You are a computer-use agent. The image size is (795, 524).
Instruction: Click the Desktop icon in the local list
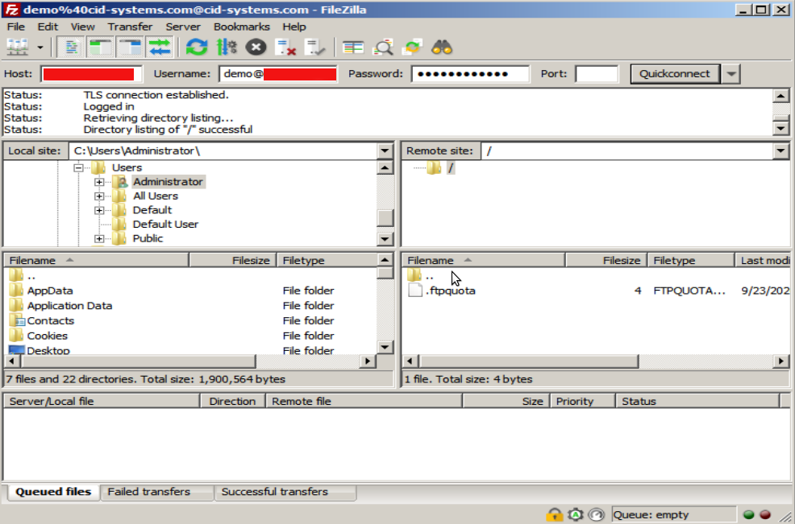17,350
